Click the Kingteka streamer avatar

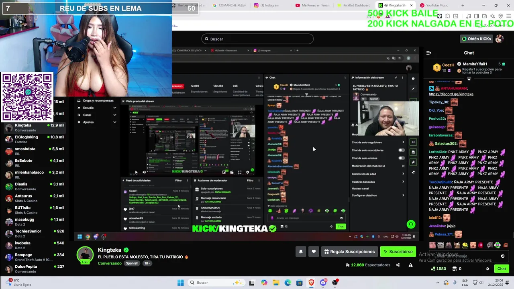click(85, 255)
